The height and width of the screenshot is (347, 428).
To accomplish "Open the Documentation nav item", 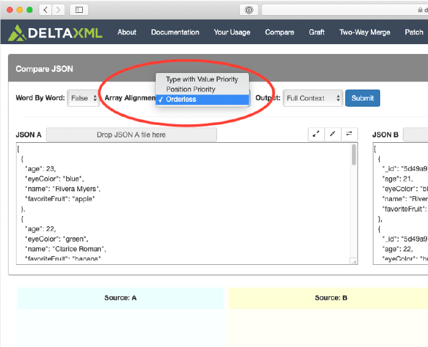I will (x=175, y=32).
